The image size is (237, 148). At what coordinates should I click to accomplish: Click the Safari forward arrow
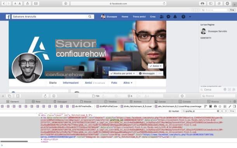[x=9, y=3]
